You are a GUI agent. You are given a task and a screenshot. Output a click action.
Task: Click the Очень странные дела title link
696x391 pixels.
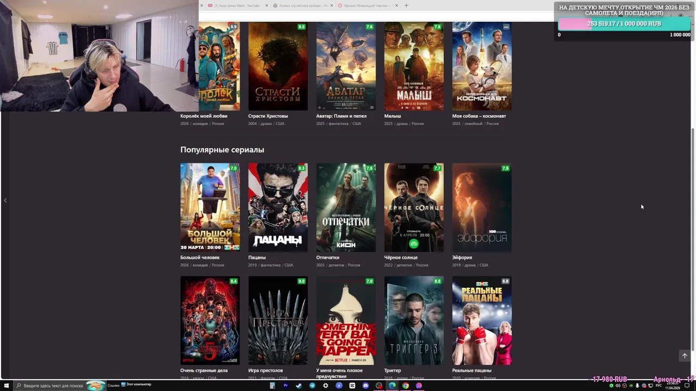[x=204, y=370]
